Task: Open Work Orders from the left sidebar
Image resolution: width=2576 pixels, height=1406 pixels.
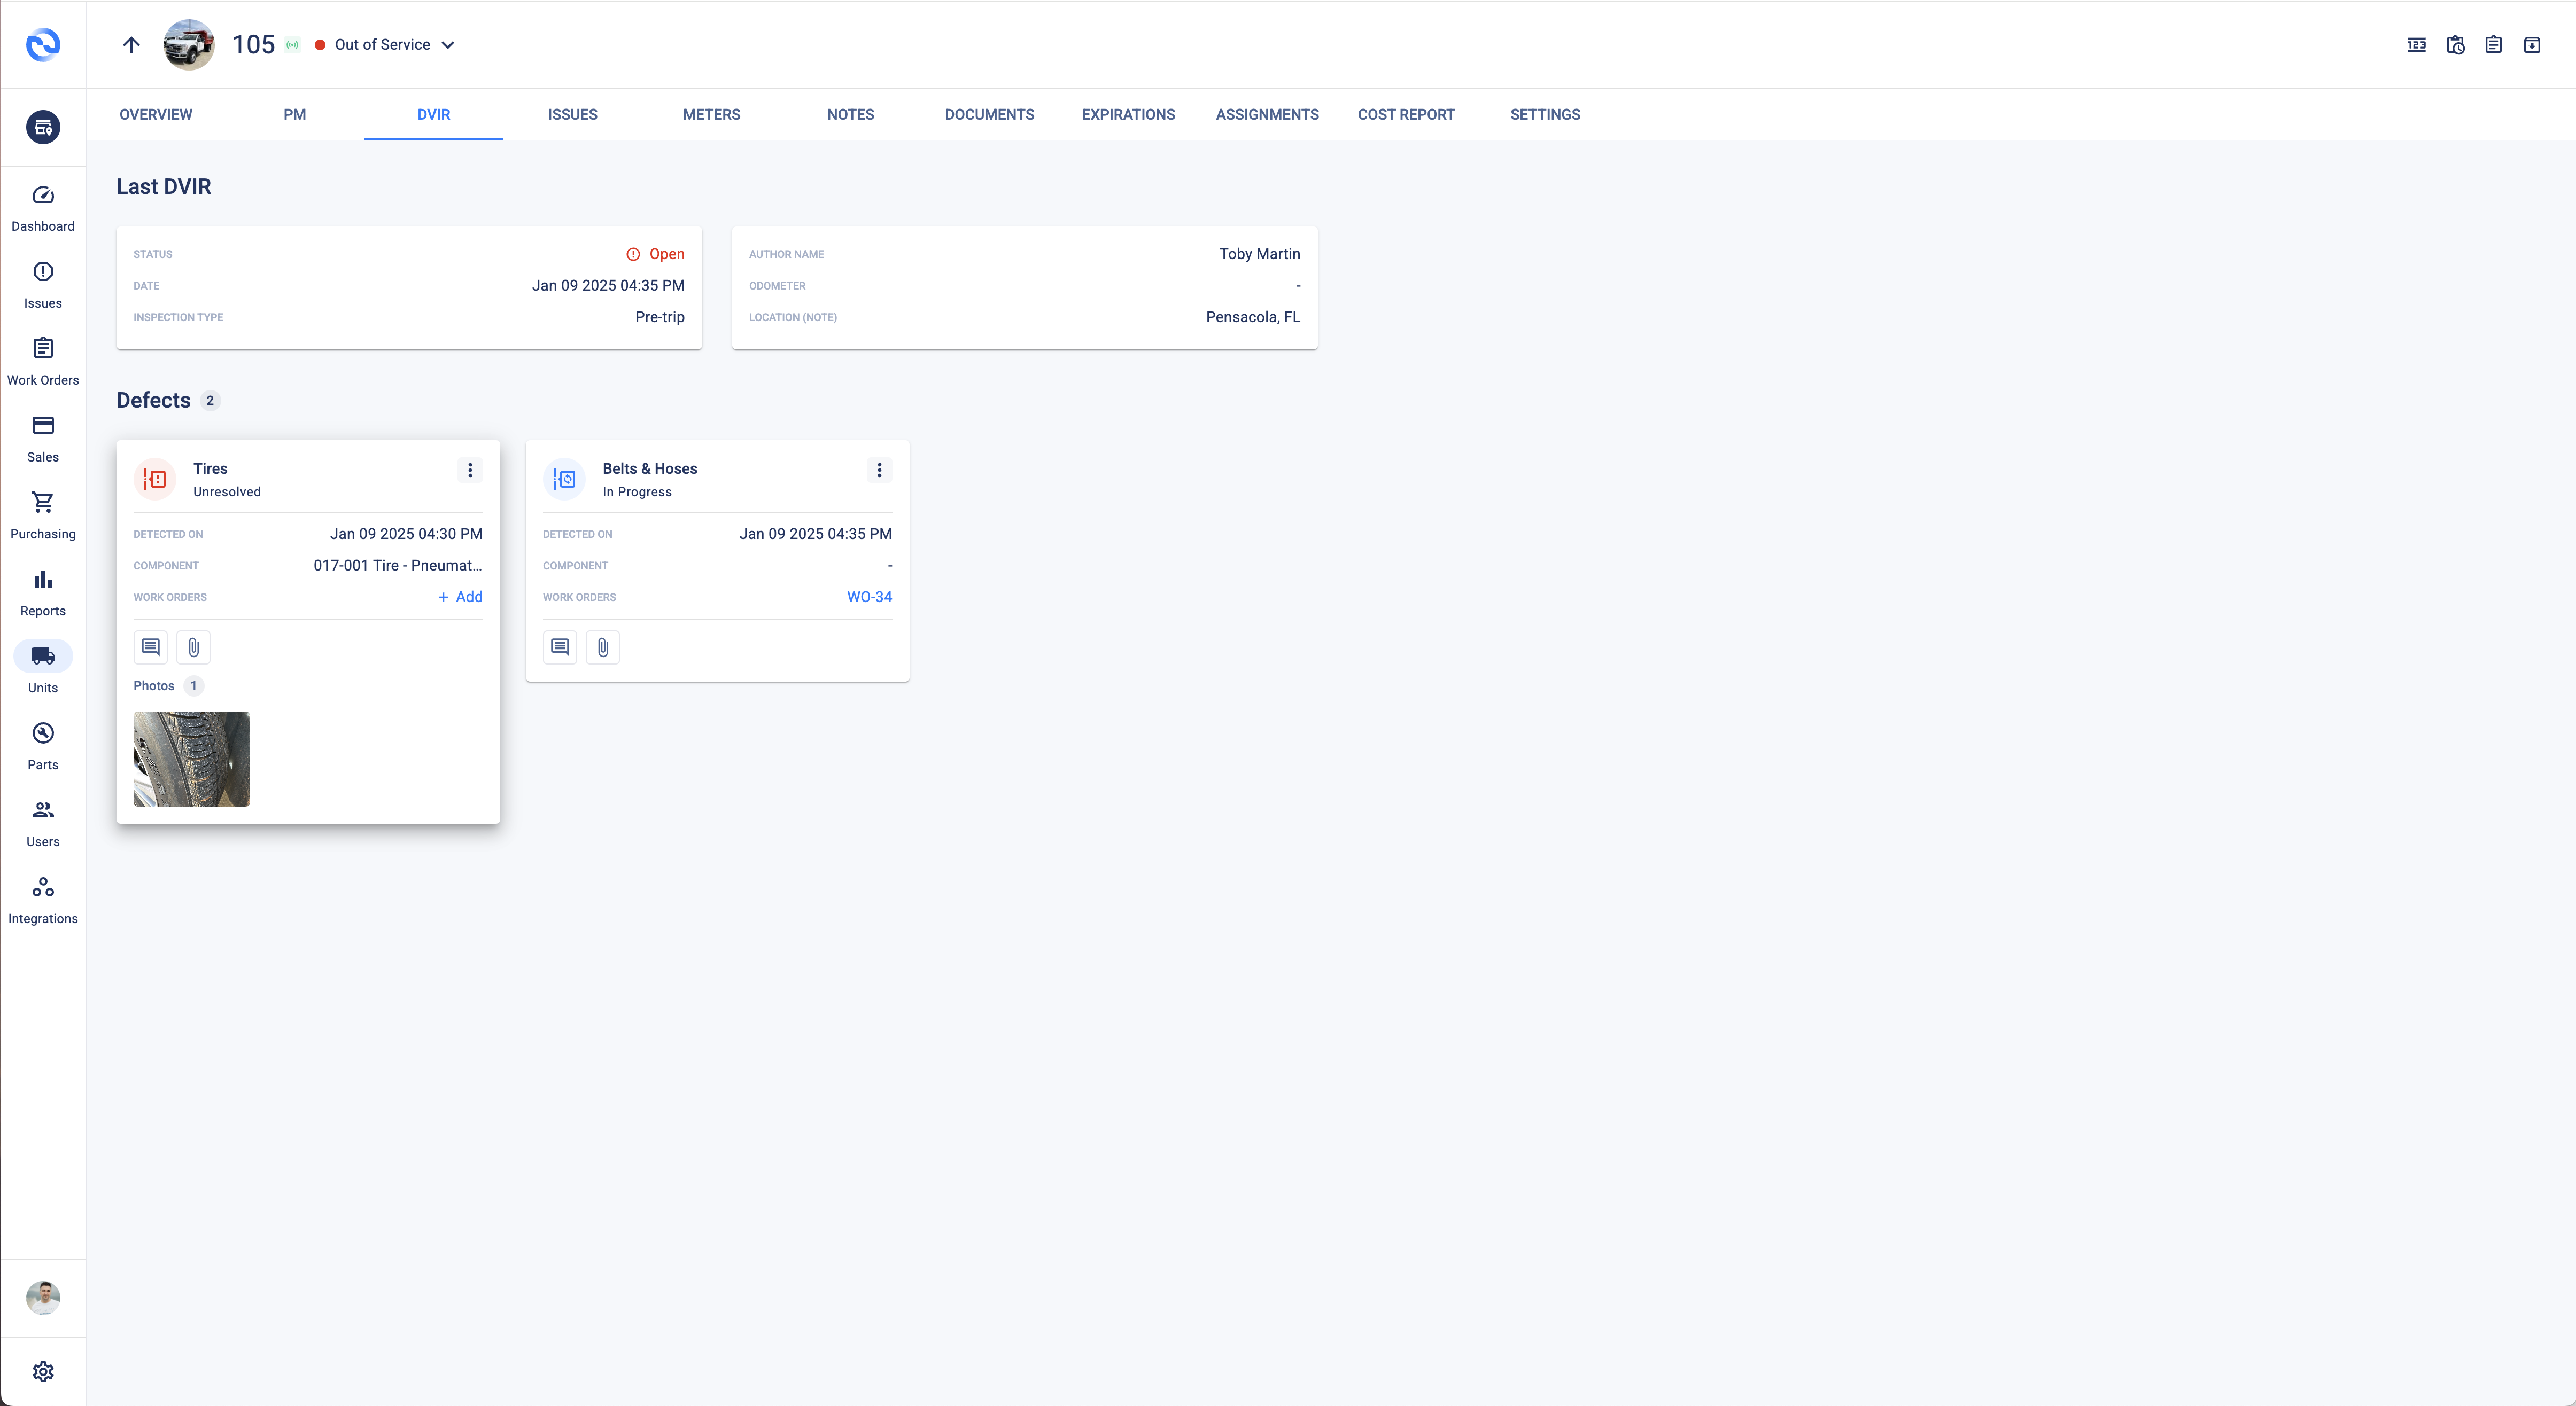Action: coord(42,360)
